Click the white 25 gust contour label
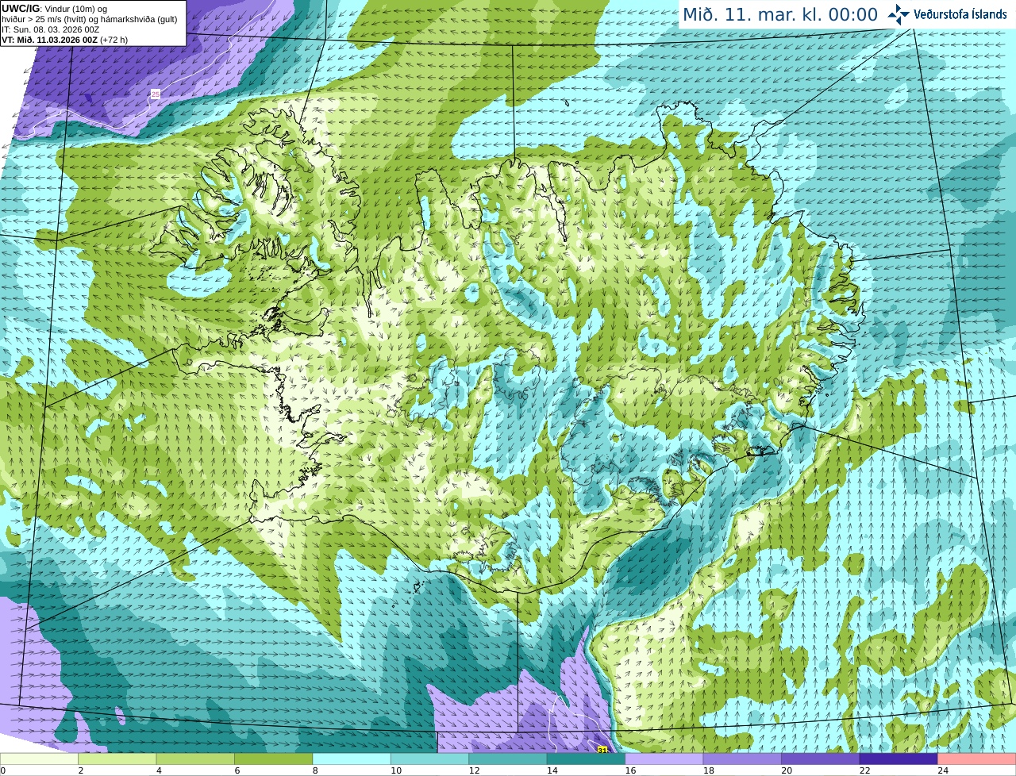Image resolution: width=1016 pixels, height=776 pixels. click(156, 94)
